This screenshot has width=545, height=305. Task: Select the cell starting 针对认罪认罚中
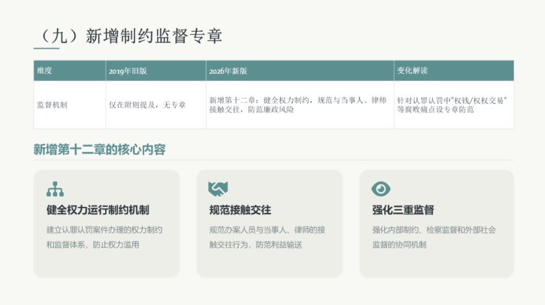coord(454,104)
